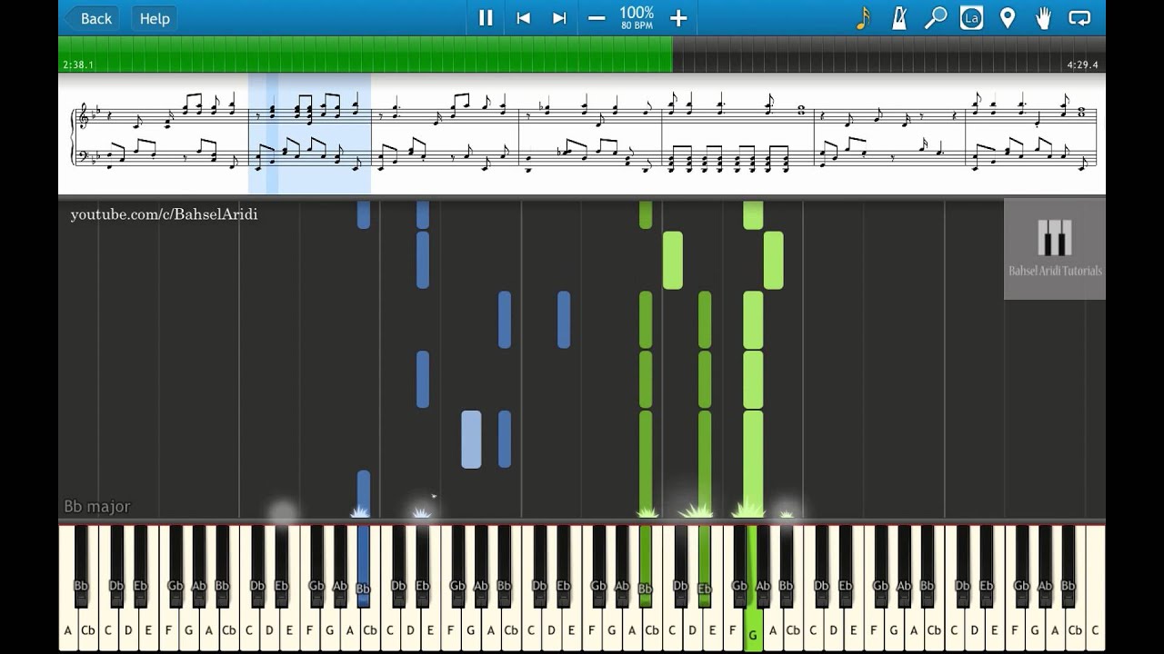1164x654 pixels.
Task: Pause the song playback
Action: coord(486,17)
